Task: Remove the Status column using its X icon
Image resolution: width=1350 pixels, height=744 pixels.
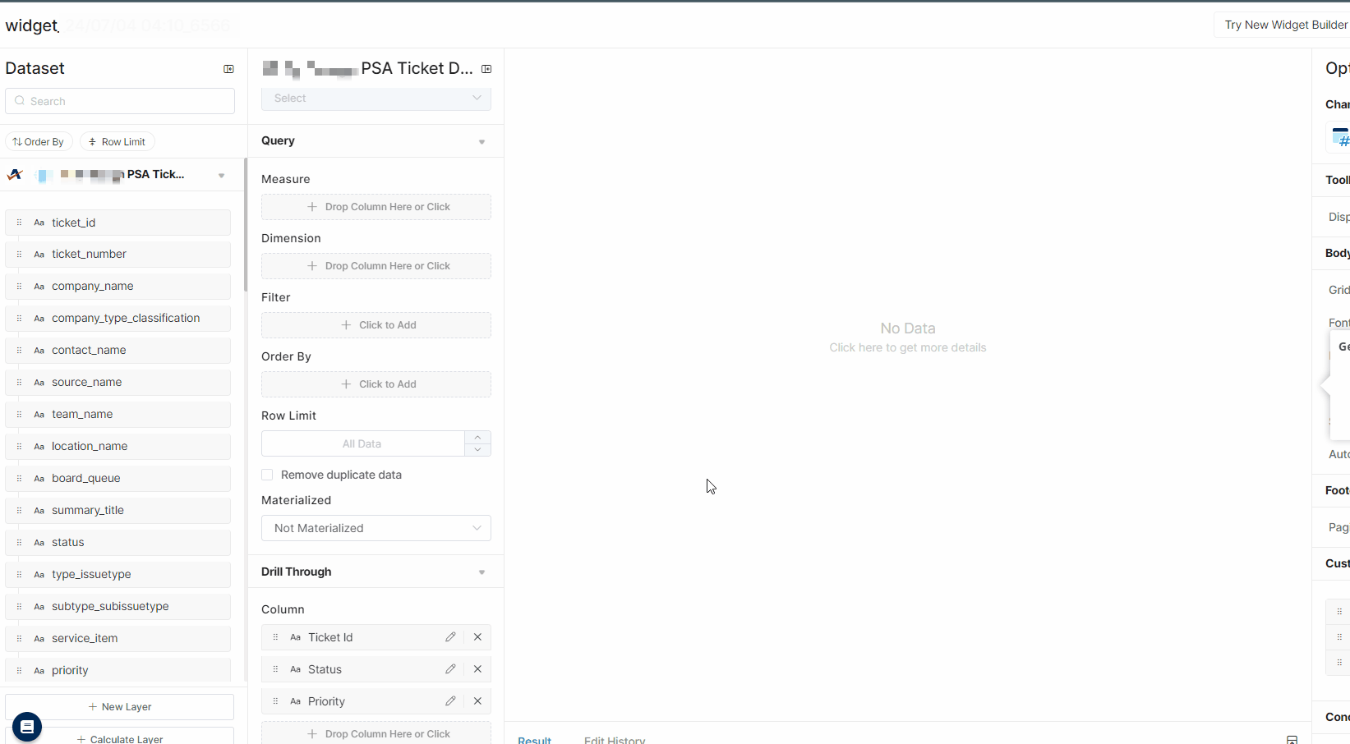Action: (x=477, y=668)
